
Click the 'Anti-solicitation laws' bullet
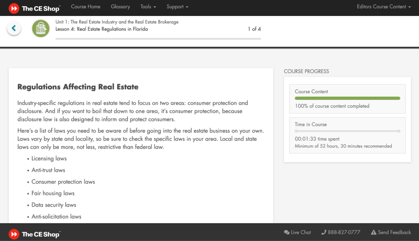pos(56,217)
